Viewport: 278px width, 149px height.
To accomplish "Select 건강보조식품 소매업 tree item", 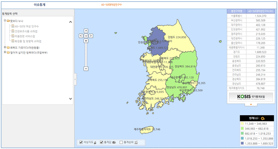I will tap(26, 31).
